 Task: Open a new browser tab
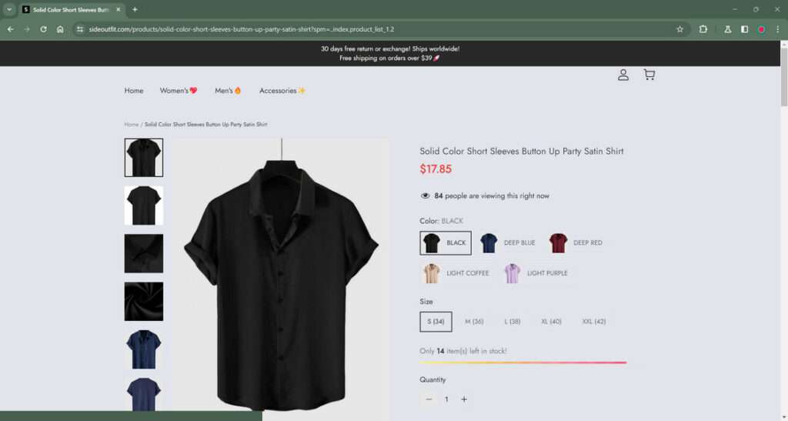135,9
